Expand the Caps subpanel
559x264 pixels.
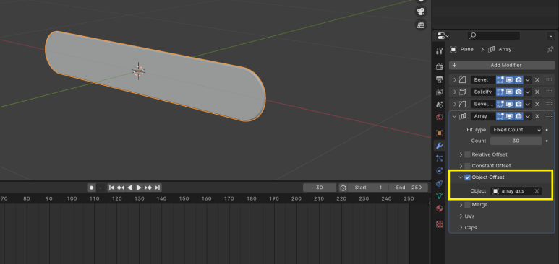[461, 228]
